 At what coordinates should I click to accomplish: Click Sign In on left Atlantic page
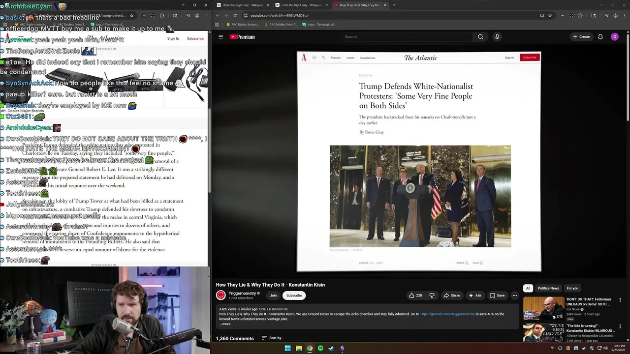(173, 38)
